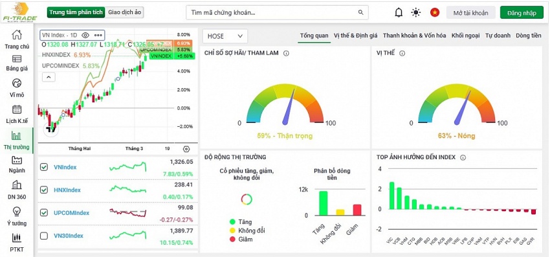Image resolution: width=550 pixels, height=257 pixels.
Task: Collapse the chart indicator legend chevron
Action: pos(49,77)
